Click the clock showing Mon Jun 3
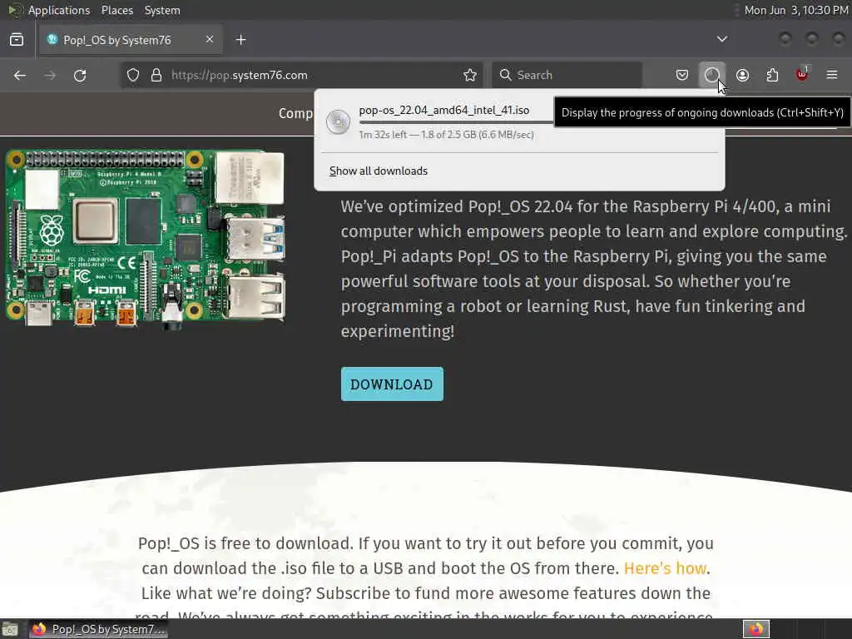The width and height of the screenshot is (852, 639). tap(796, 10)
